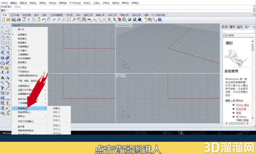Image resolution: width=256 pixels, height=154 pixels.
Task: Click the color wheel Properties toolbar icon
Action: pyautogui.click(x=125, y=20)
